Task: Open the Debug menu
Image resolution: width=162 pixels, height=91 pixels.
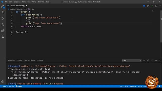Action: 34,2
